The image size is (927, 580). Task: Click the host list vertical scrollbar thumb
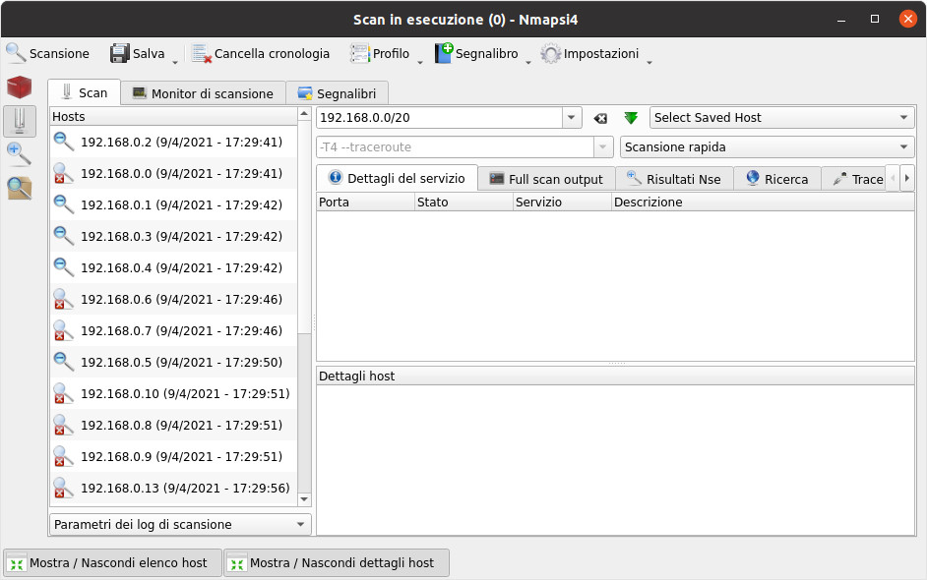pos(304,227)
